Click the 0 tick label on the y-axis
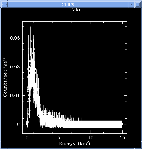The width and height of the screenshot is (142, 149). pos(18,124)
